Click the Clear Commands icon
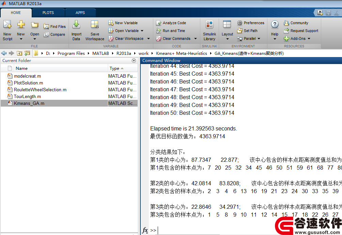 159,38
